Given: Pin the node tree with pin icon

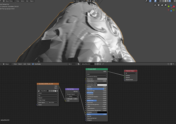Looking at the screenshot, I should pos(103,64).
